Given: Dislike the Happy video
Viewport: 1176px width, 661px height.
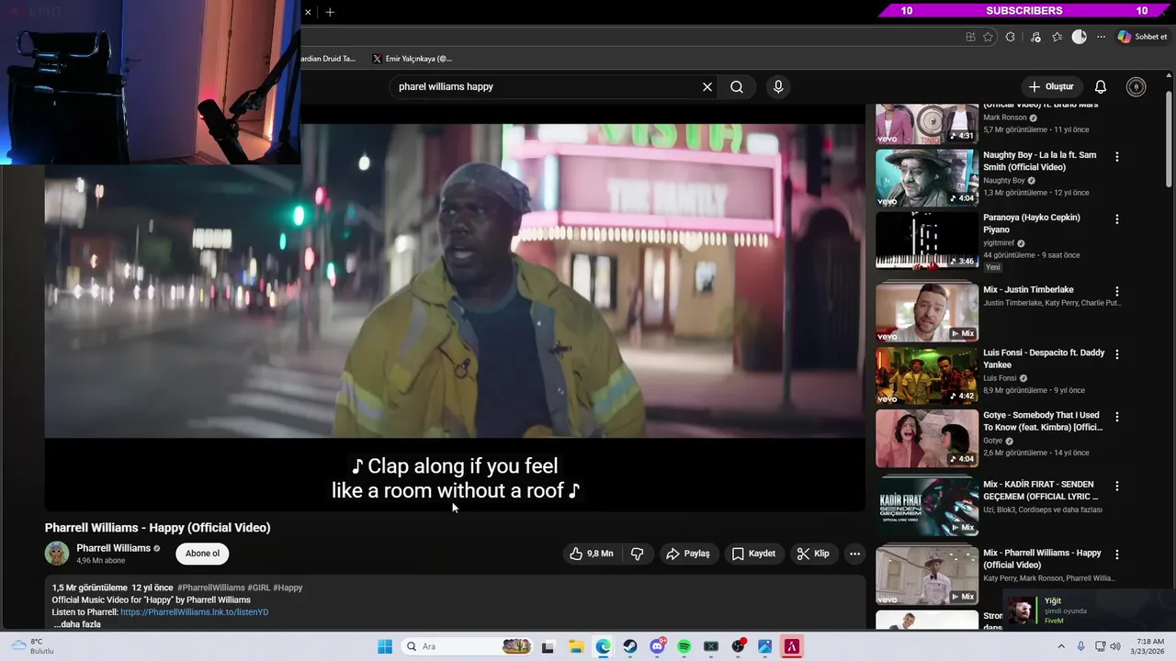Looking at the screenshot, I should point(637,554).
